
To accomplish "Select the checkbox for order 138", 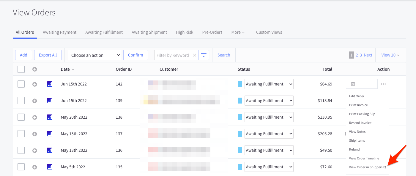I will (21, 117).
